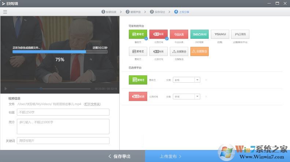Image resolution: width=290 pixels, height=162 pixels.
Task: Select the YOUKU platform tile
Action: point(220,34)
